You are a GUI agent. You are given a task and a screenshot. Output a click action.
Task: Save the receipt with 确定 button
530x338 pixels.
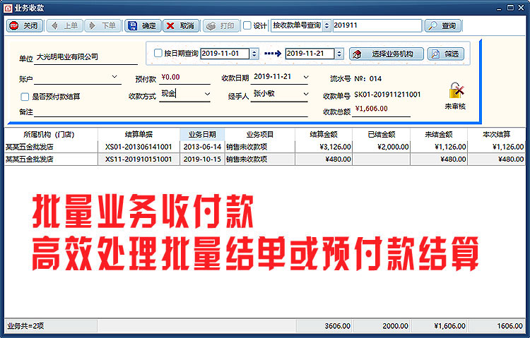point(143,25)
